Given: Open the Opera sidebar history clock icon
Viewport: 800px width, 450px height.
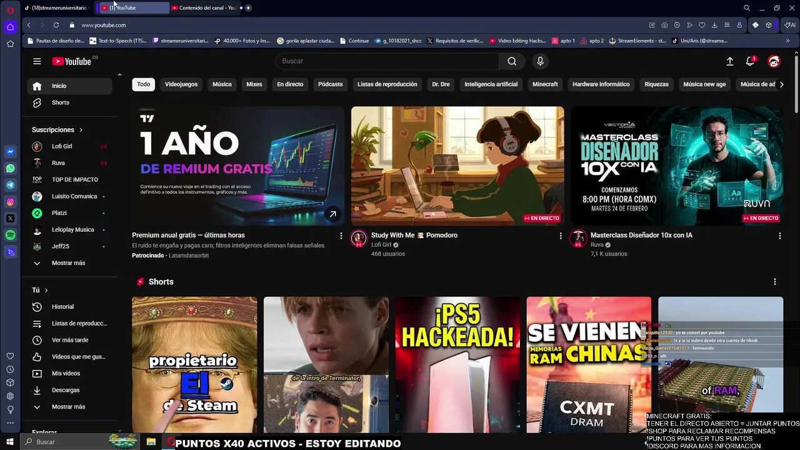Looking at the screenshot, I should tap(11, 369).
